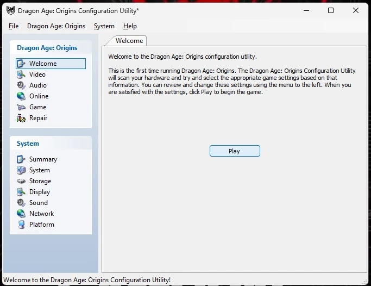Screen dimensions: 371x286
Task: Click the Welcome page icon in sidebar
Action: (x=21, y=64)
